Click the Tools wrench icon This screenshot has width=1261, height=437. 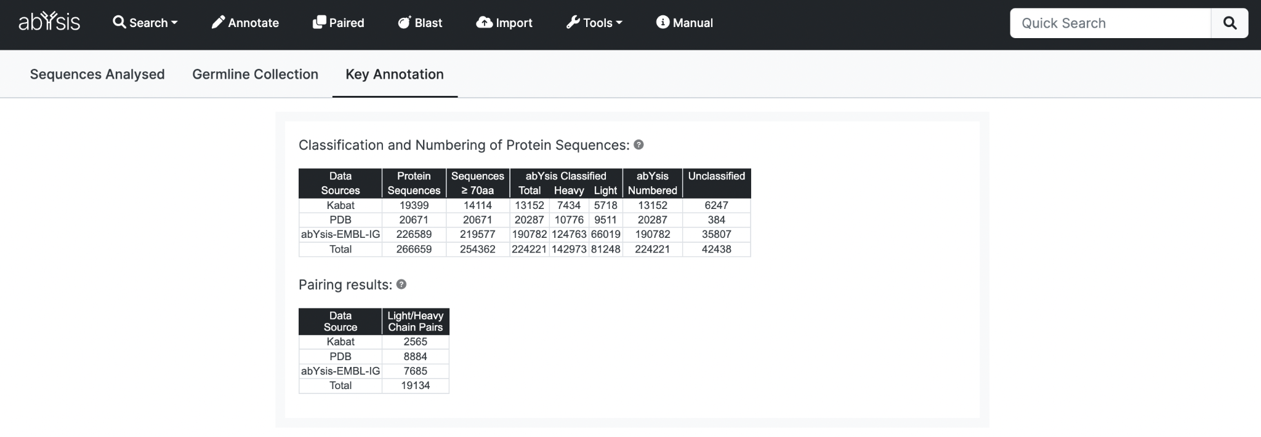pyautogui.click(x=573, y=23)
